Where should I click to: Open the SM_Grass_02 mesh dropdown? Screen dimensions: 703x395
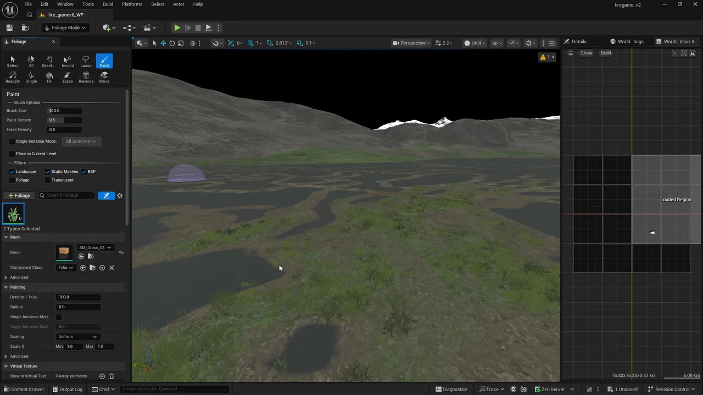point(95,247)
